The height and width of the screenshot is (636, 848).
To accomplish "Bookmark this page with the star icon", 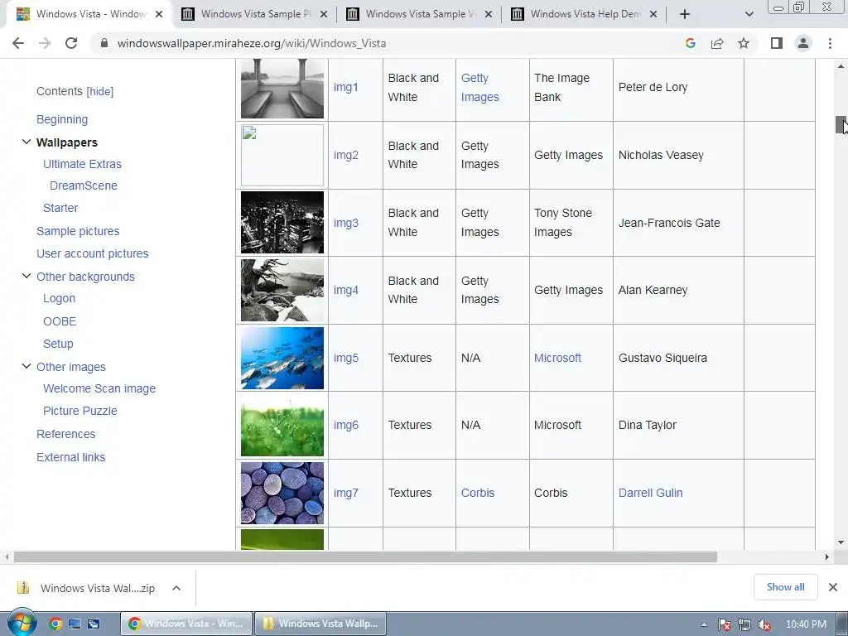I will 744,43.
